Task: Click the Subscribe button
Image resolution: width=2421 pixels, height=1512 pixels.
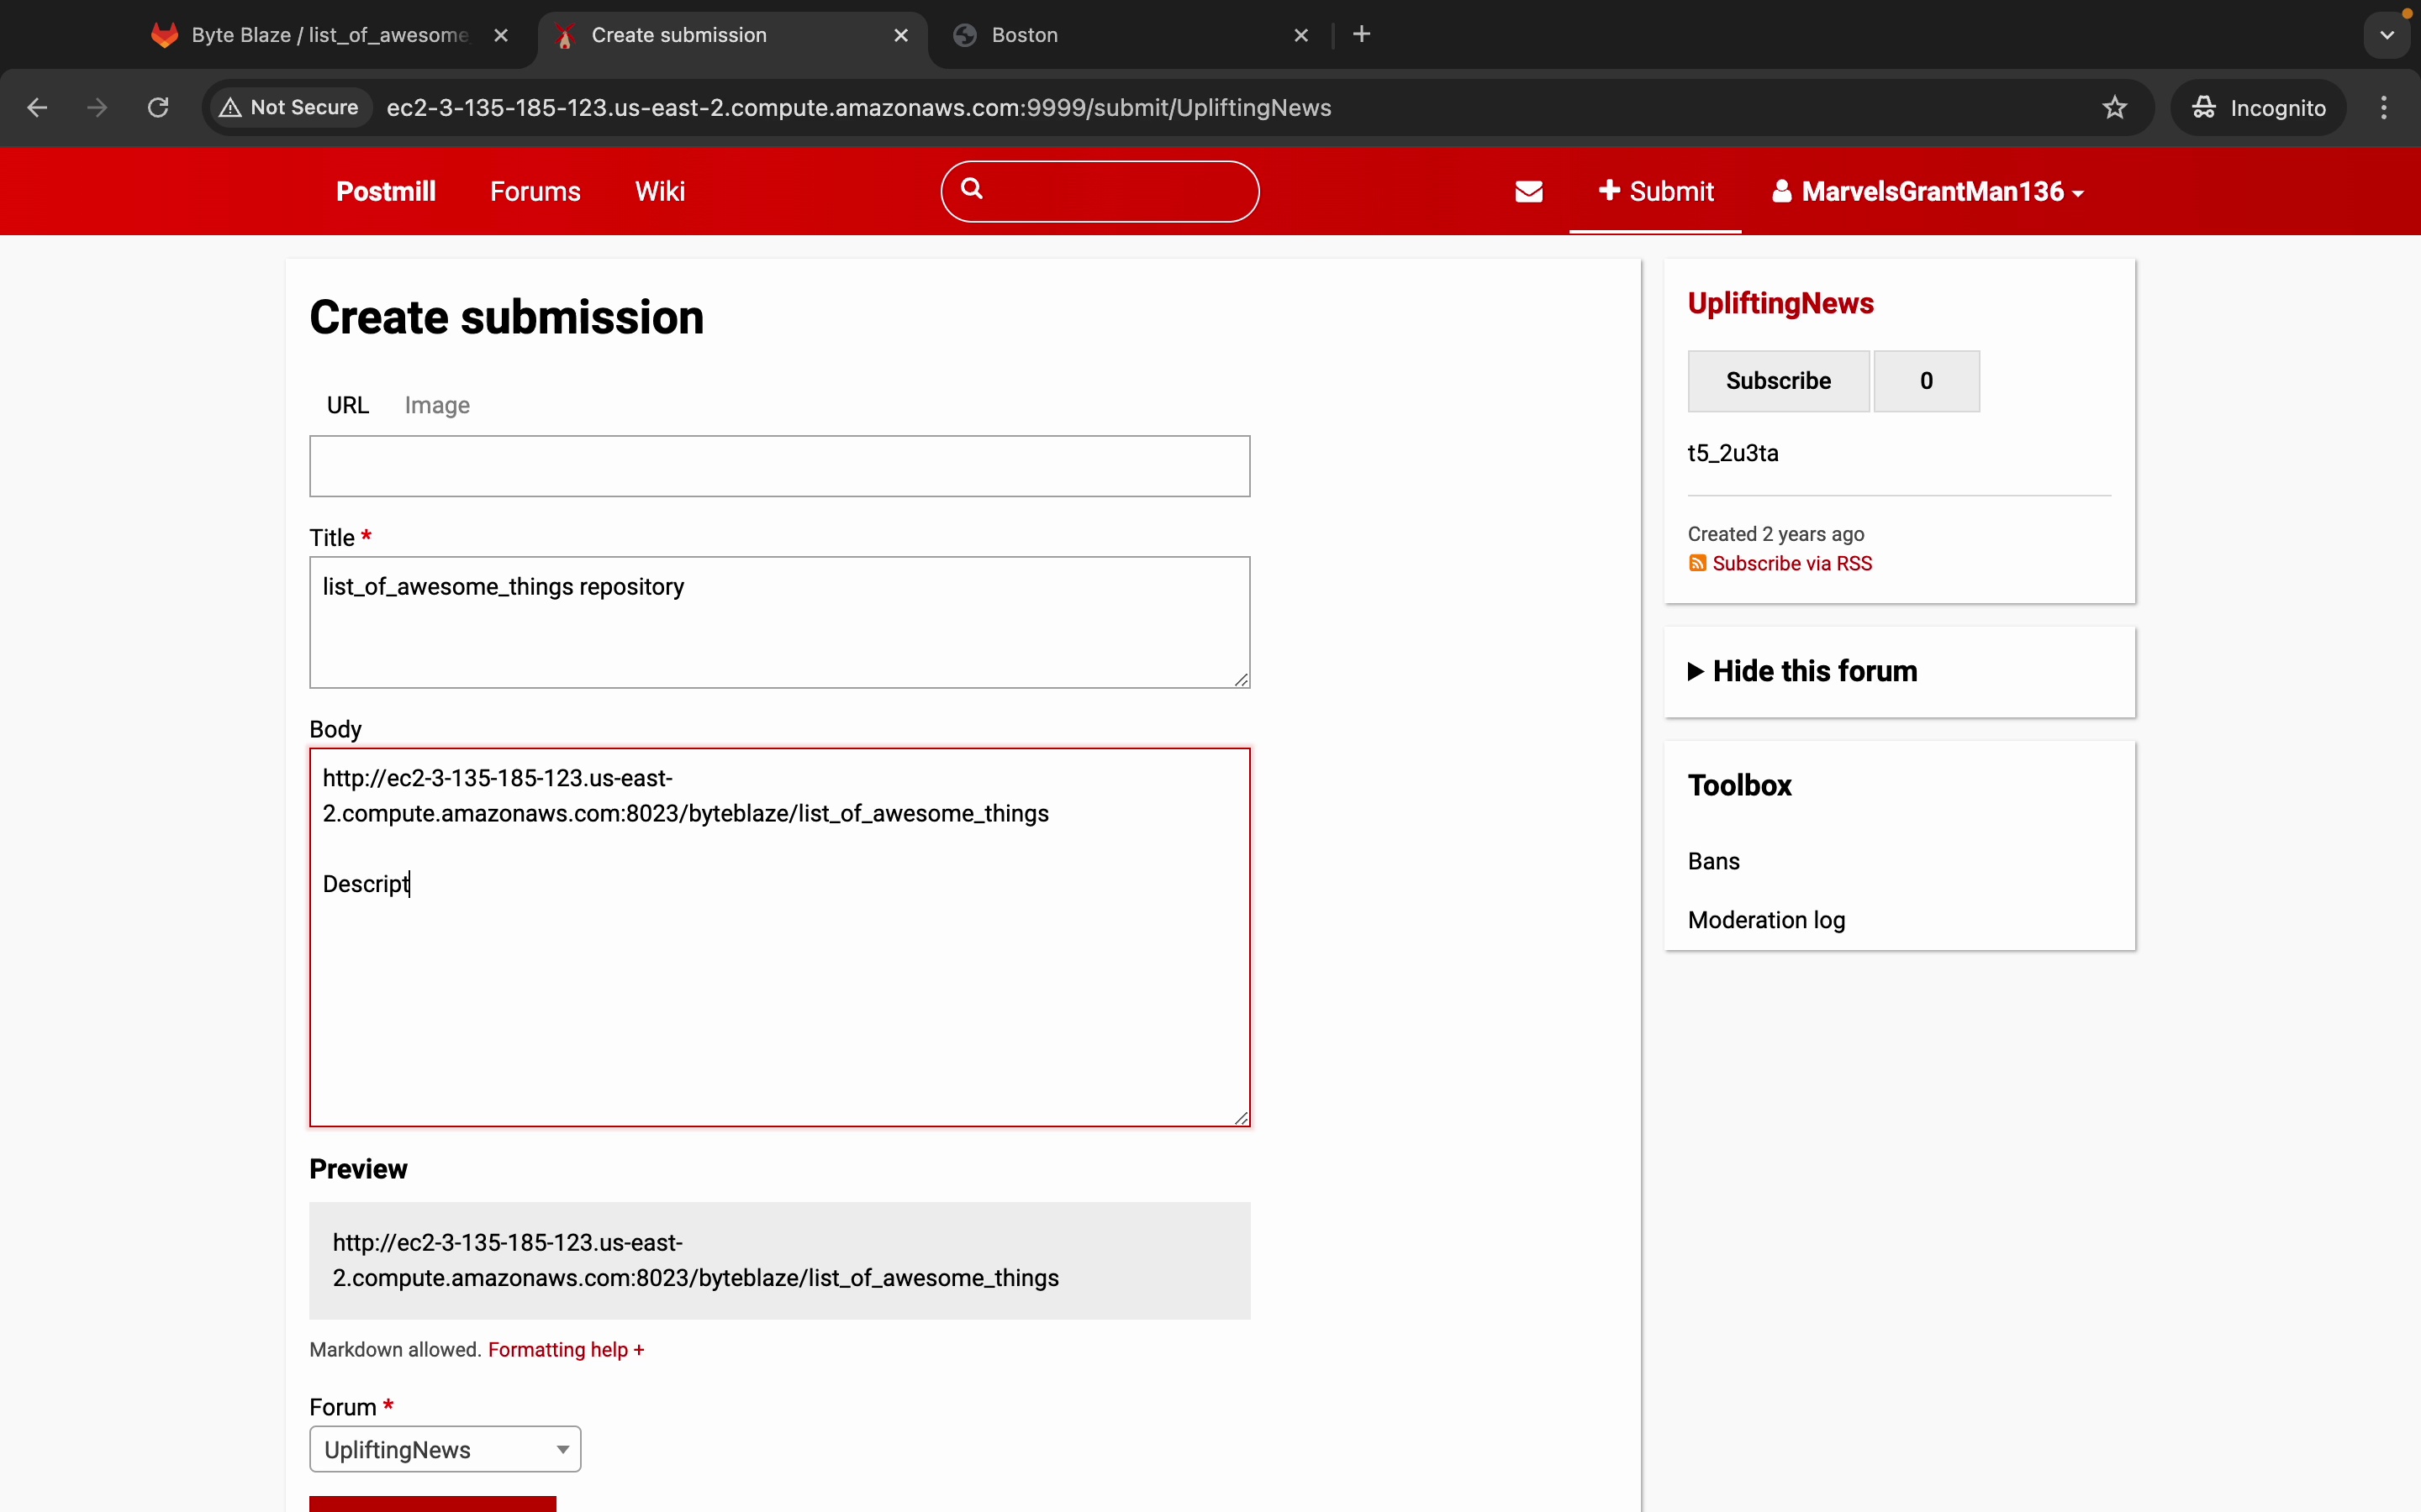Action: point(1778,381)
